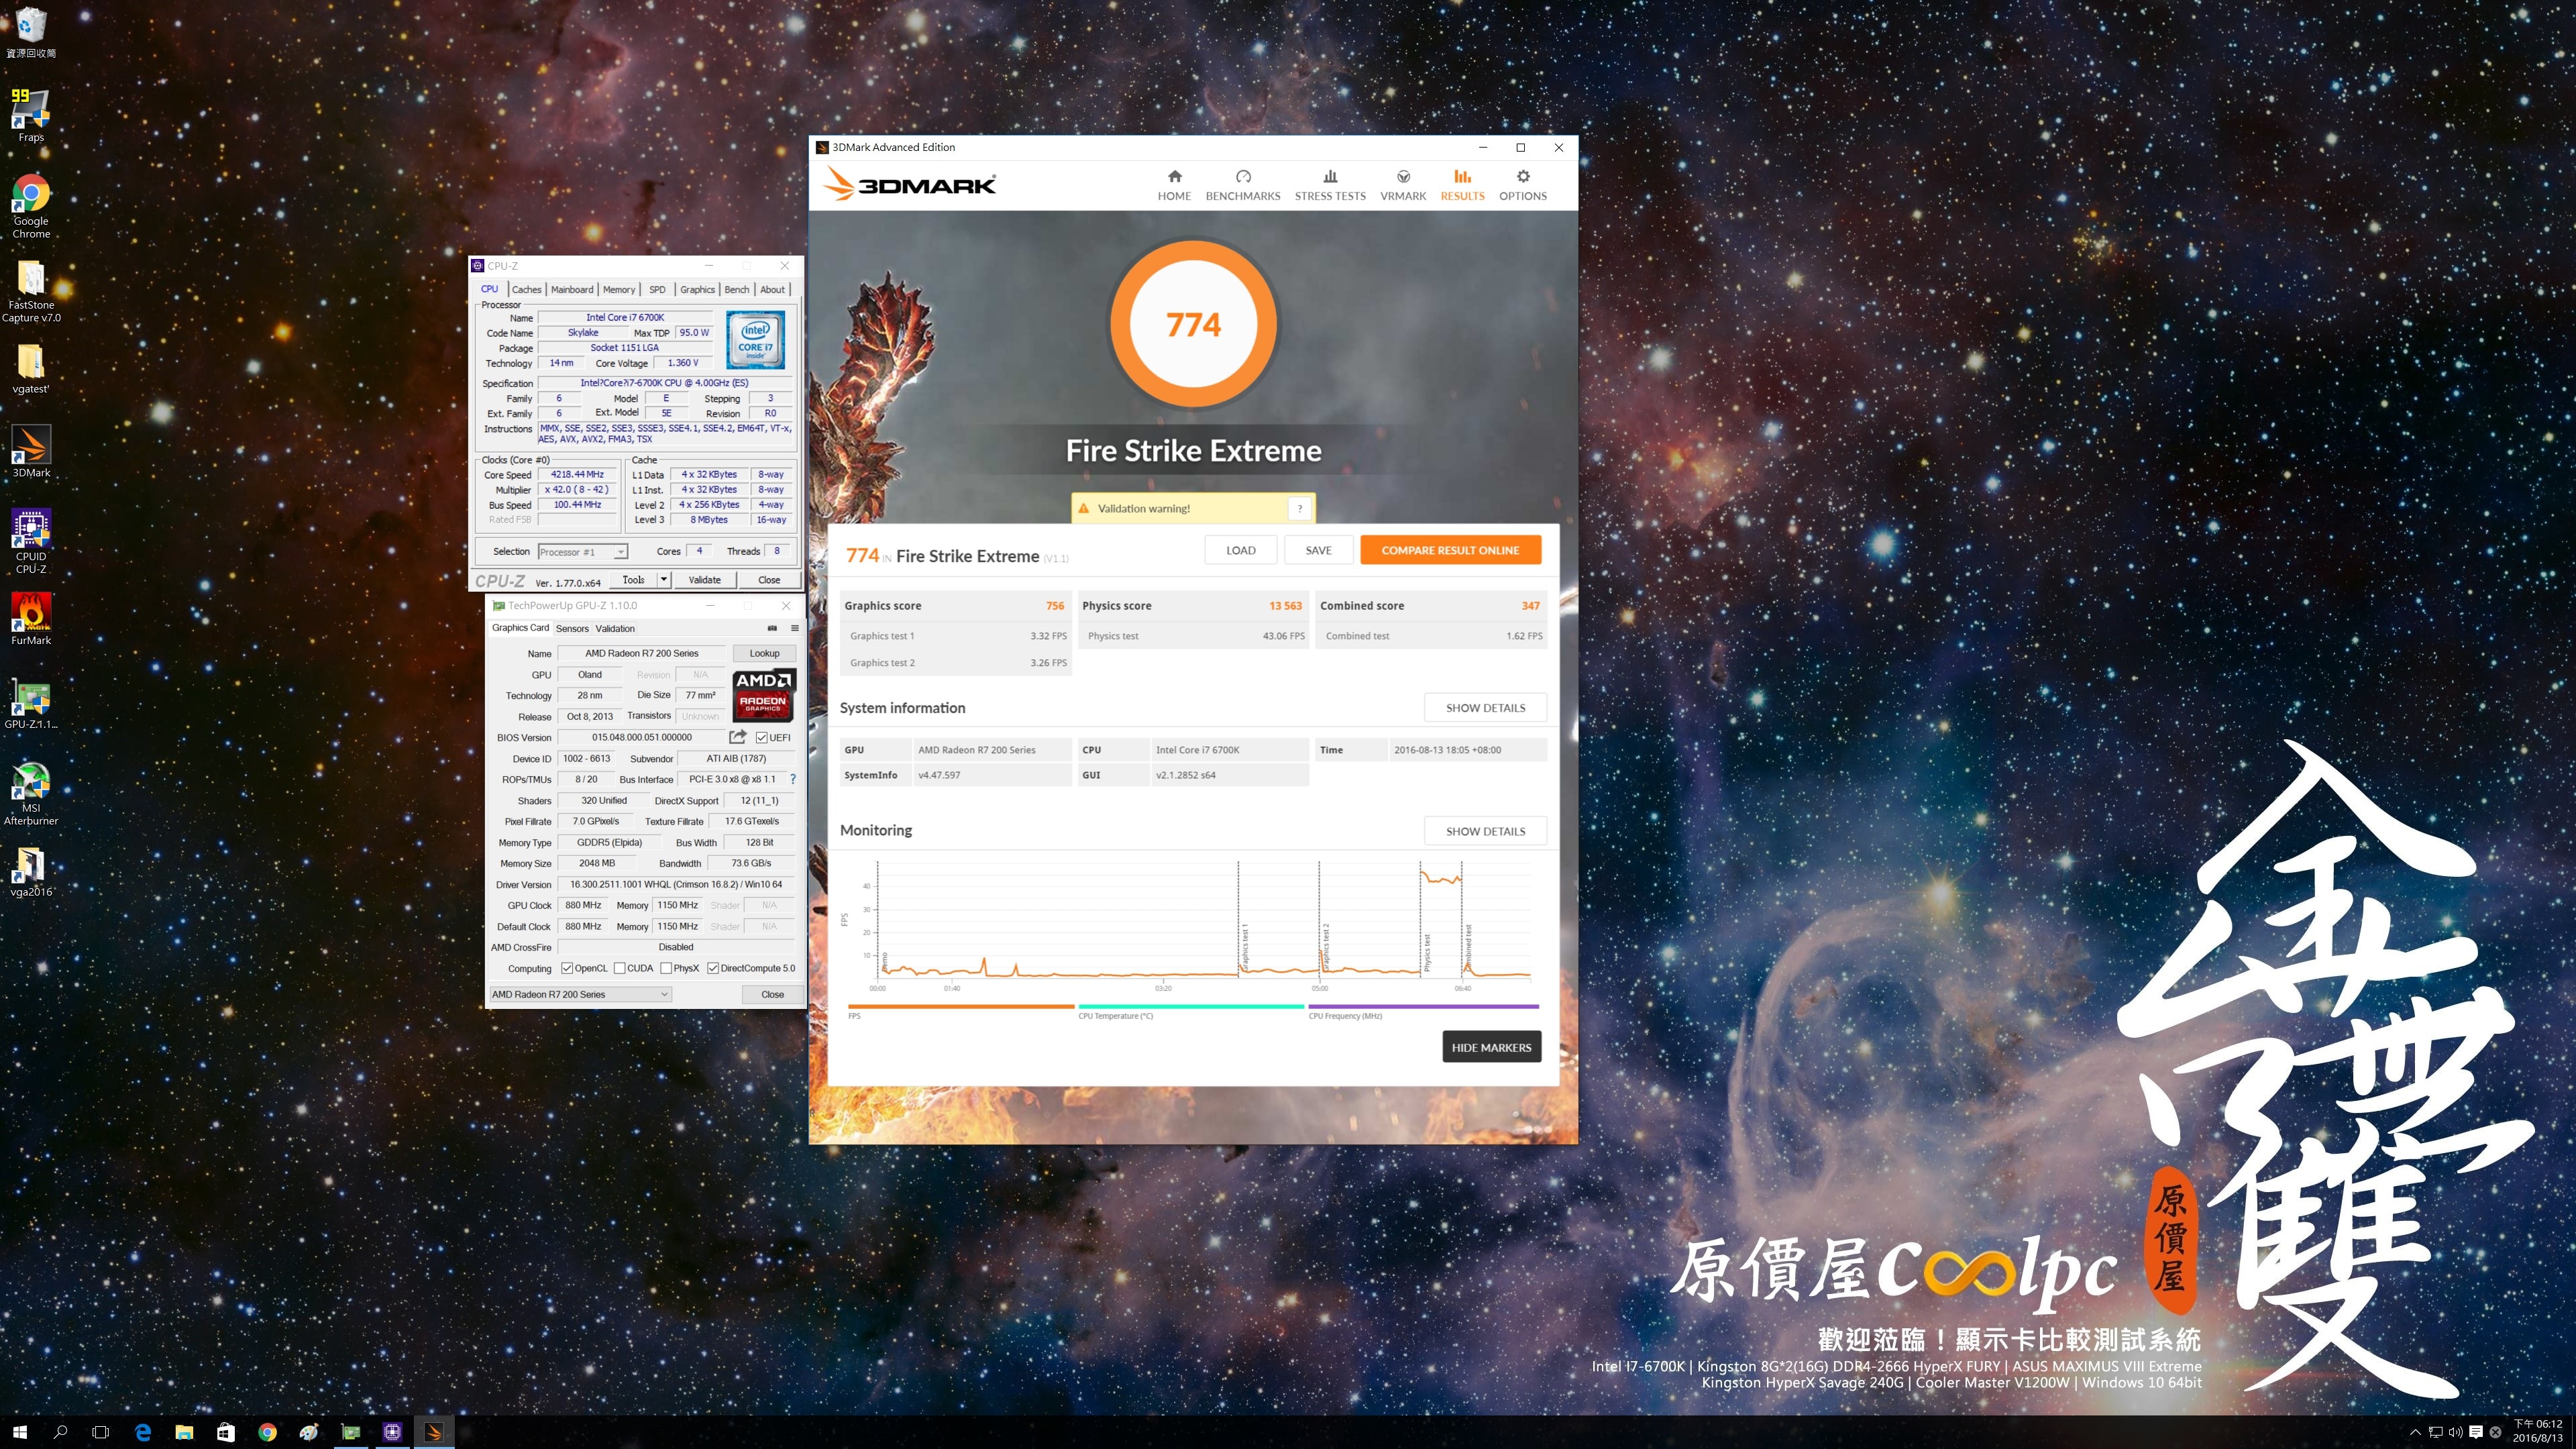Open the GPU-Z hamburger menu
The height and width of the screenshot is (1449, 2576).
coord(795,628)
